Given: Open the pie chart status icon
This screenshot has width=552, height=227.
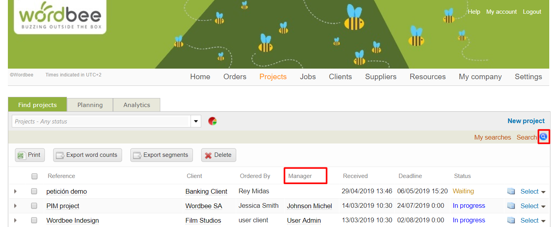Looking at the screenshot, I should pyautogui.click(x=213, y=121).
